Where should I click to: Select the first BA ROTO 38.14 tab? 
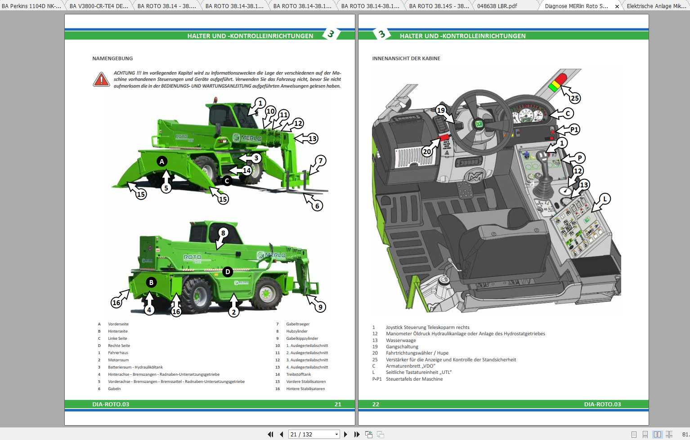(x=166, y=5)
